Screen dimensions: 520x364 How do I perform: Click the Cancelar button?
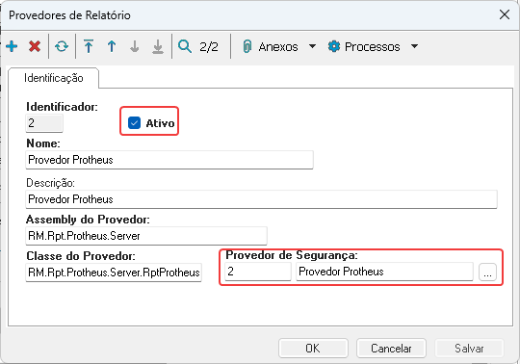[391, 348]
